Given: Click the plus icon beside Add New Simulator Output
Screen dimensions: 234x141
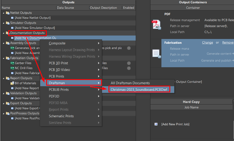Looking at the screenshot, I should click(x=12, y=28).
